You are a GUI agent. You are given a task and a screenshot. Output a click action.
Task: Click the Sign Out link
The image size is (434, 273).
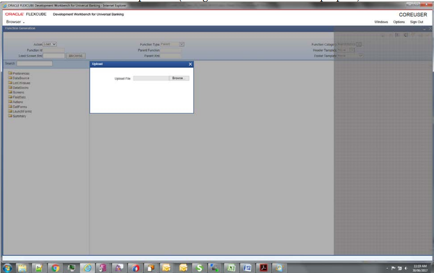417,22
